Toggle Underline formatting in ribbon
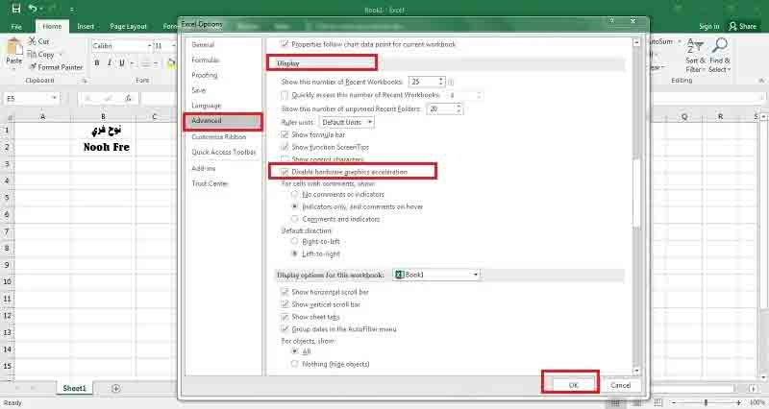769x409 pixels. pos(122,63)
